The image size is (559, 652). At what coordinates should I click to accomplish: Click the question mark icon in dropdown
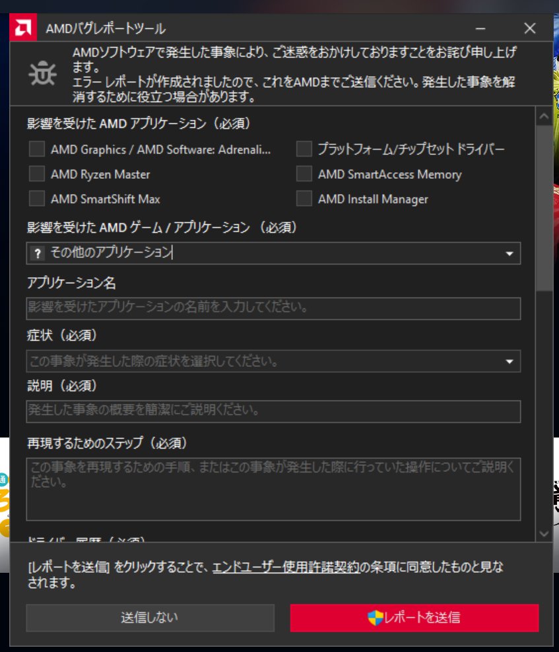38,253
